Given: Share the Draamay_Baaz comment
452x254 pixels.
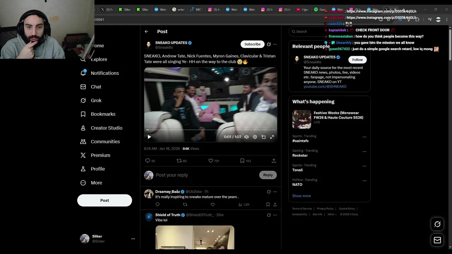Looking at the screenshot, I should (x=275, y=205).
